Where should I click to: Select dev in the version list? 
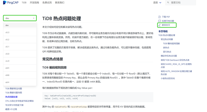[20, 25]
